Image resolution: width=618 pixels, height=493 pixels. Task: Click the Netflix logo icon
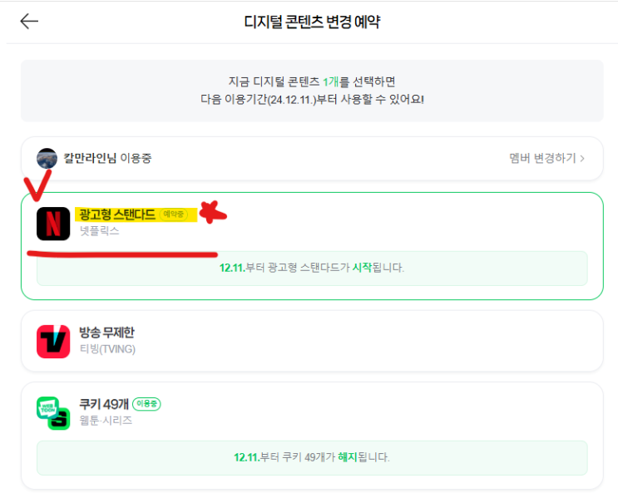[x=53, y=224]
